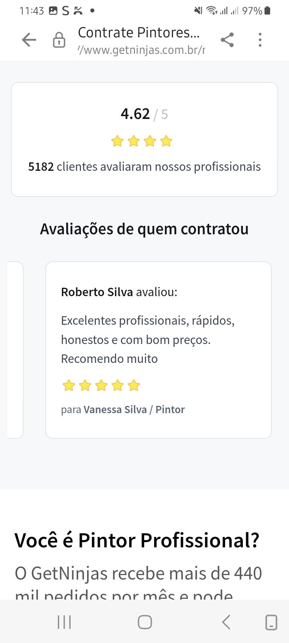Tap the reviewer name Roberto Silva
The height and width of the screenshot is (643, 289).
[97, 292]
